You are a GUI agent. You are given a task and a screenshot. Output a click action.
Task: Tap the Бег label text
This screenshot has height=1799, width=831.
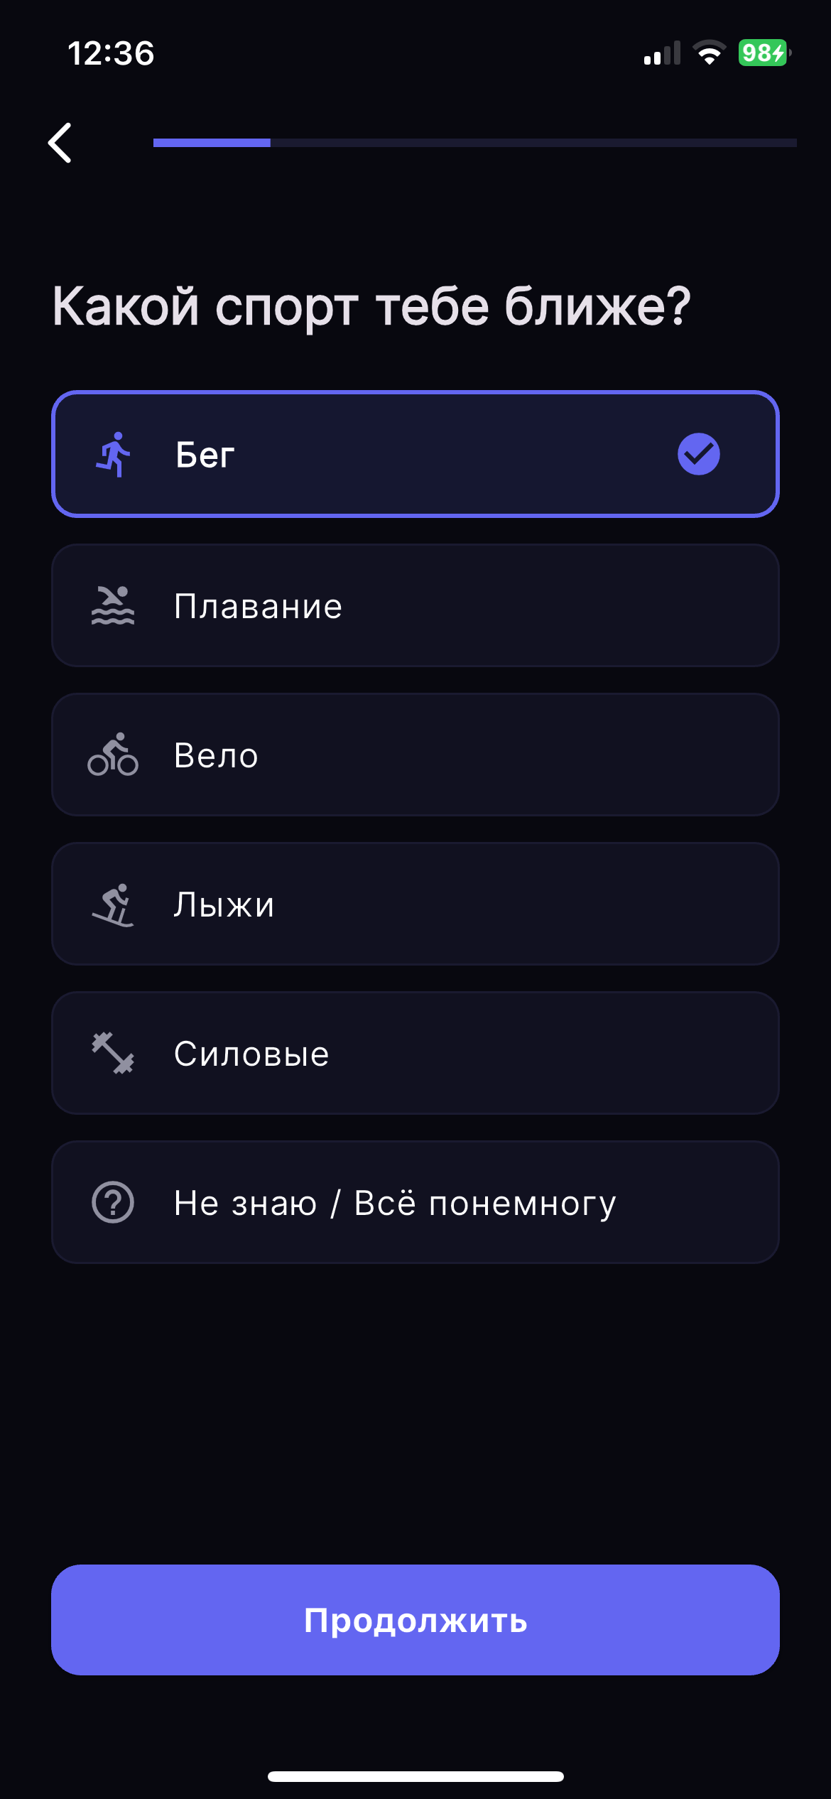tap(205, 455)
